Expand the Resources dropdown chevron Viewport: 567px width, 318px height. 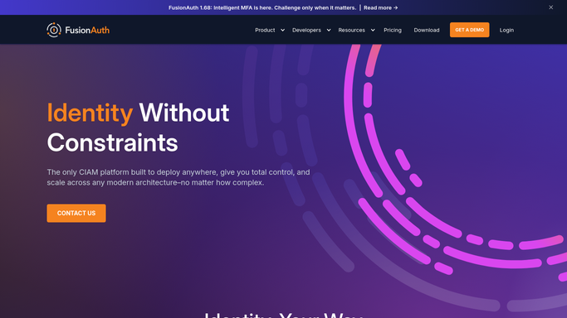point(373,31)
